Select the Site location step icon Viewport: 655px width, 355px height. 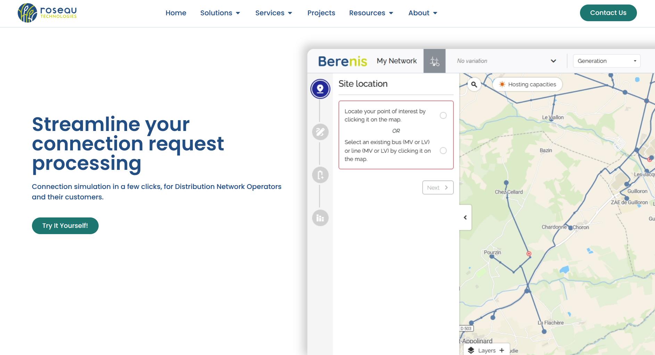pyautogui.click(x=320, y=89)
